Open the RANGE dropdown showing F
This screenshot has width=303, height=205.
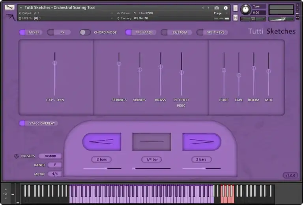[55, 165]
